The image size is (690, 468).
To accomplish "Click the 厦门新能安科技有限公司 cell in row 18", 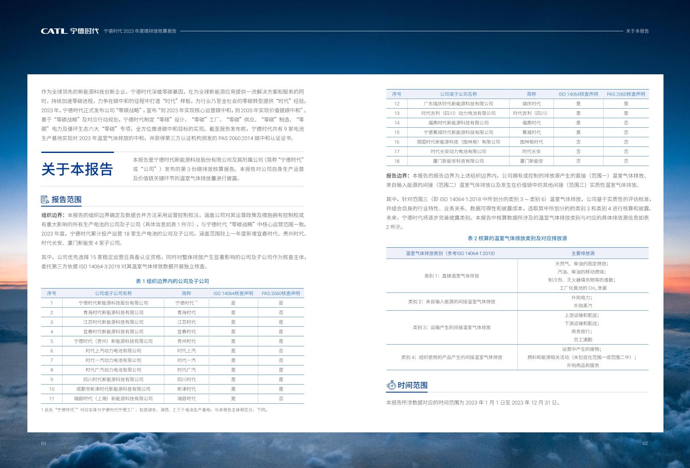I will [458, 161].
